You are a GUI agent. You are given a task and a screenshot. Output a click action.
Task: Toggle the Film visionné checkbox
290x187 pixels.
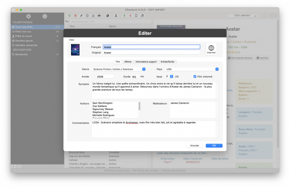pos(195,77)
